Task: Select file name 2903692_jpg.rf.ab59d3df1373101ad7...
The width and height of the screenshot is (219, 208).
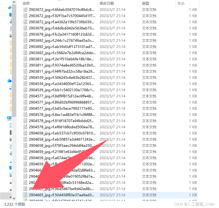Action: click(62, 47)
